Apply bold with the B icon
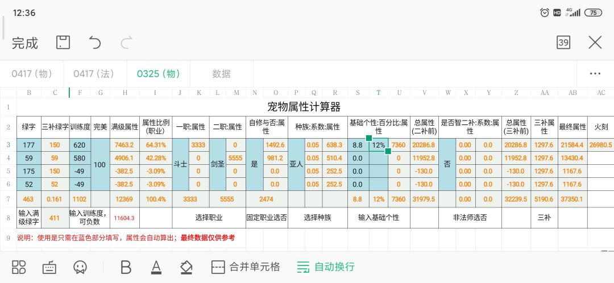The width and height of the screenshot is (614, 283). click(x=126, y=267)
